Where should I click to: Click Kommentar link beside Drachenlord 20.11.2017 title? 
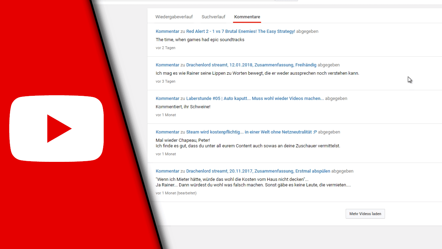(167, 171)
